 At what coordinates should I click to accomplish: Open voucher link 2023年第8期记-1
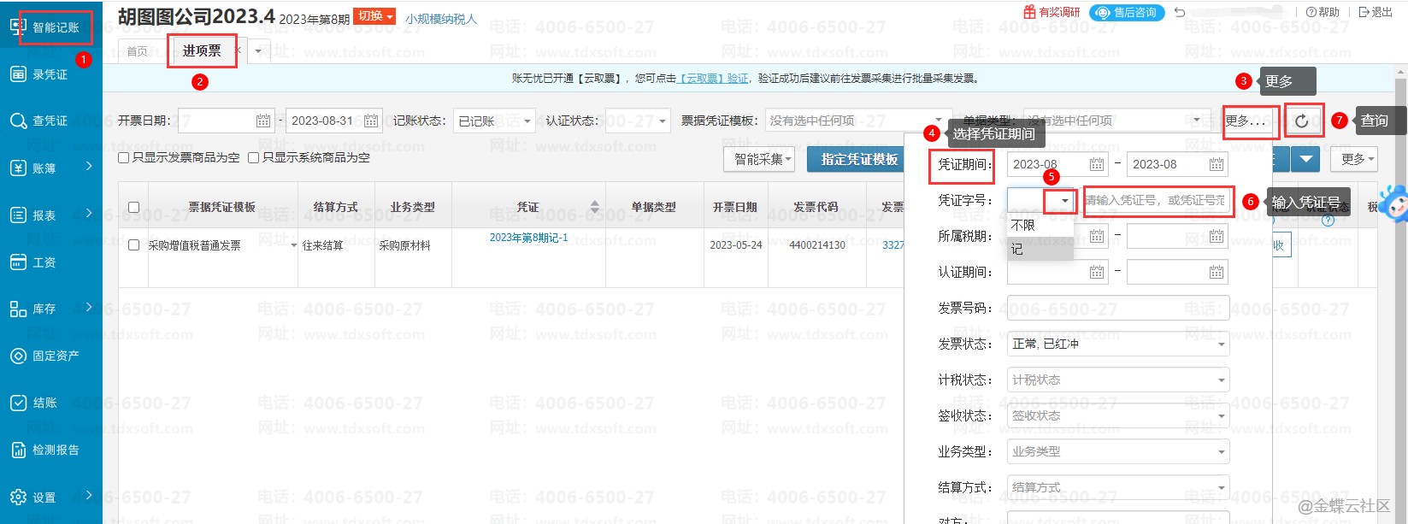pyautogui.click(x=528, y=238)
